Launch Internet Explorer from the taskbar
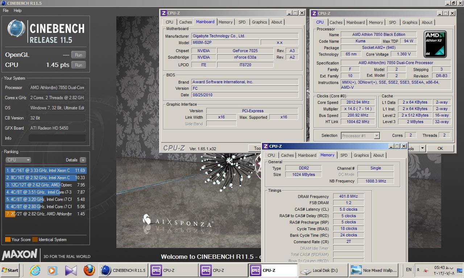This screenshot has height=278, width=464. tap(35, 270)
